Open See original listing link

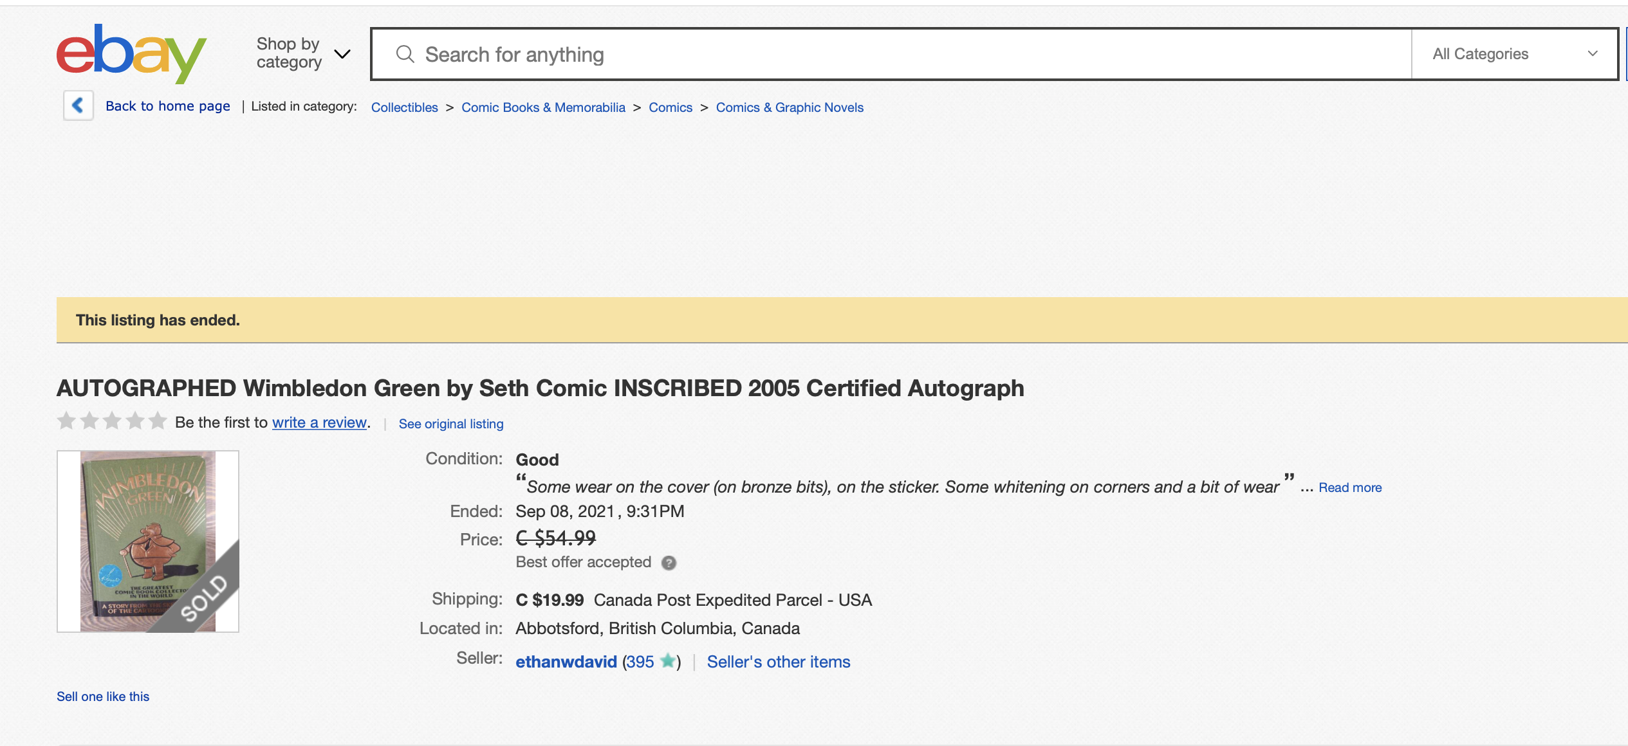coord(450,424)
